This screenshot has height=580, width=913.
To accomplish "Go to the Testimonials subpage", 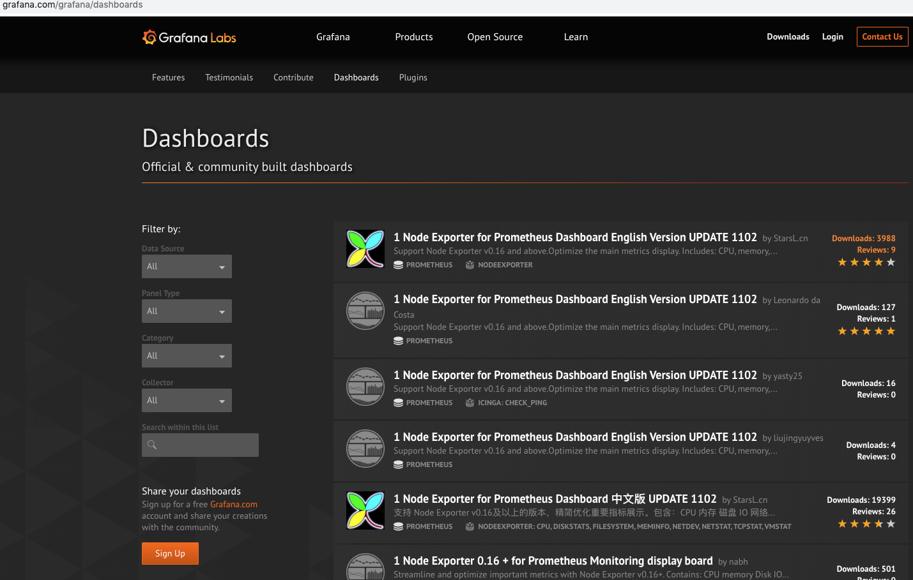I will [x=229, y=77].
